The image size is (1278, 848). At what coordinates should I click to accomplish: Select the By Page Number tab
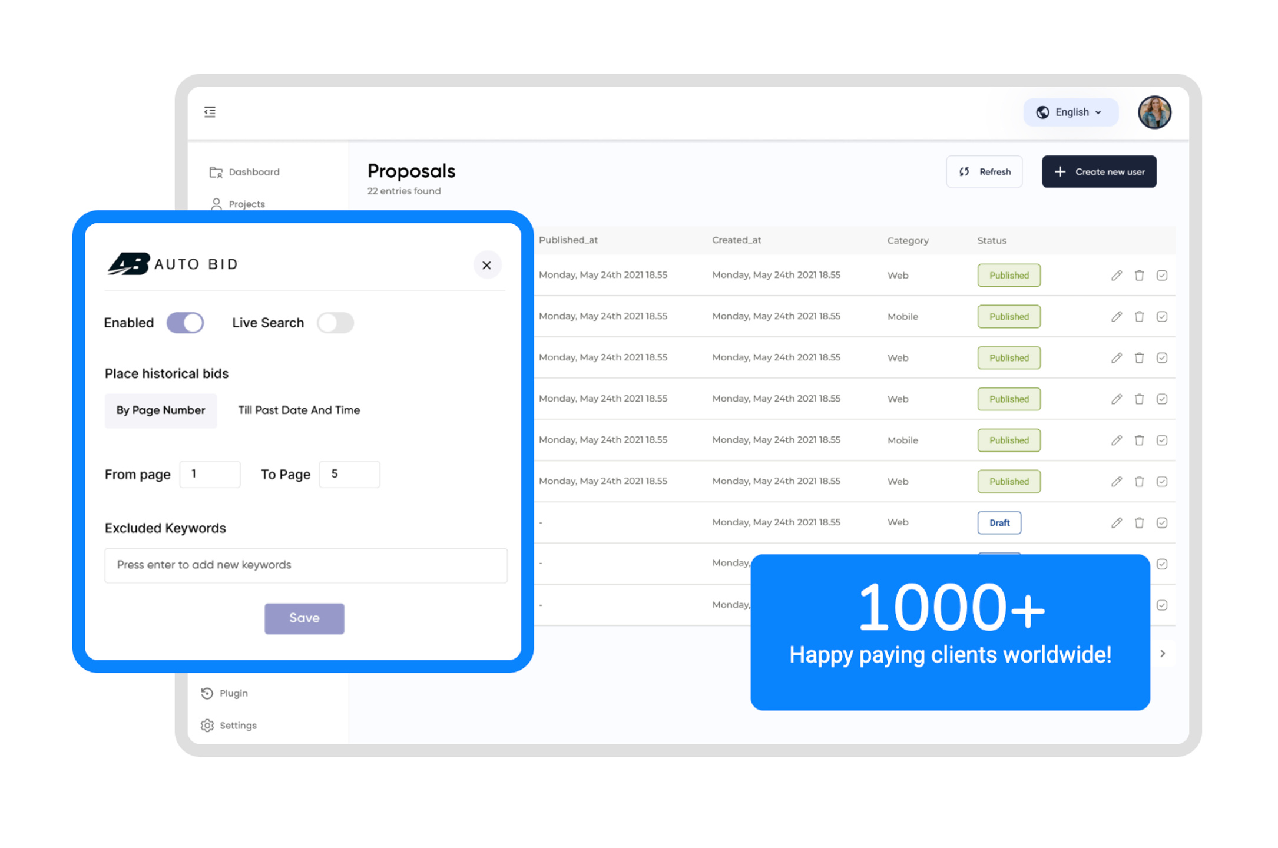click(161, 410)
